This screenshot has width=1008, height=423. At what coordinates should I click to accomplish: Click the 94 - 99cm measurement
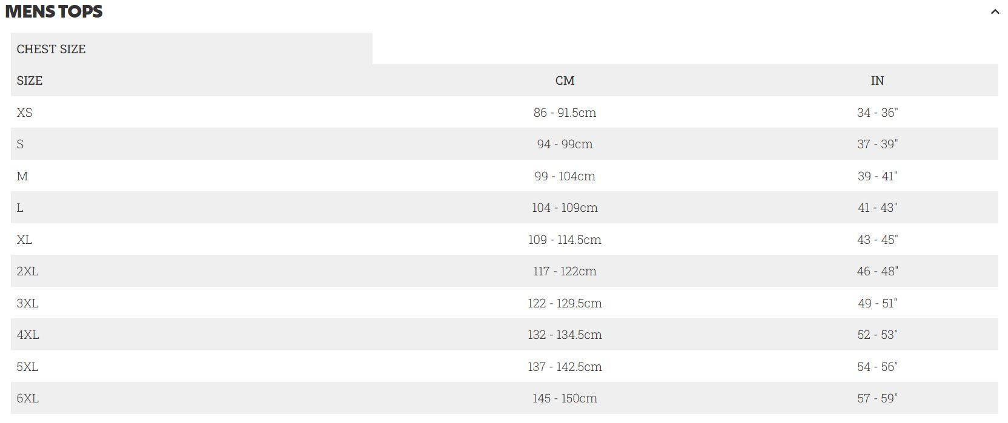tap(565, 144)
